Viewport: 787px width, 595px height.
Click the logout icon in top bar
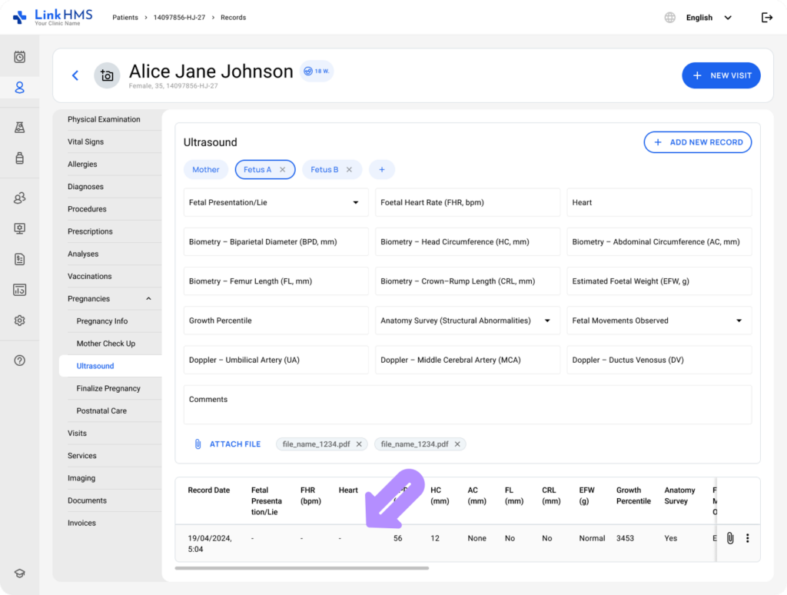[x=766, y=18]
